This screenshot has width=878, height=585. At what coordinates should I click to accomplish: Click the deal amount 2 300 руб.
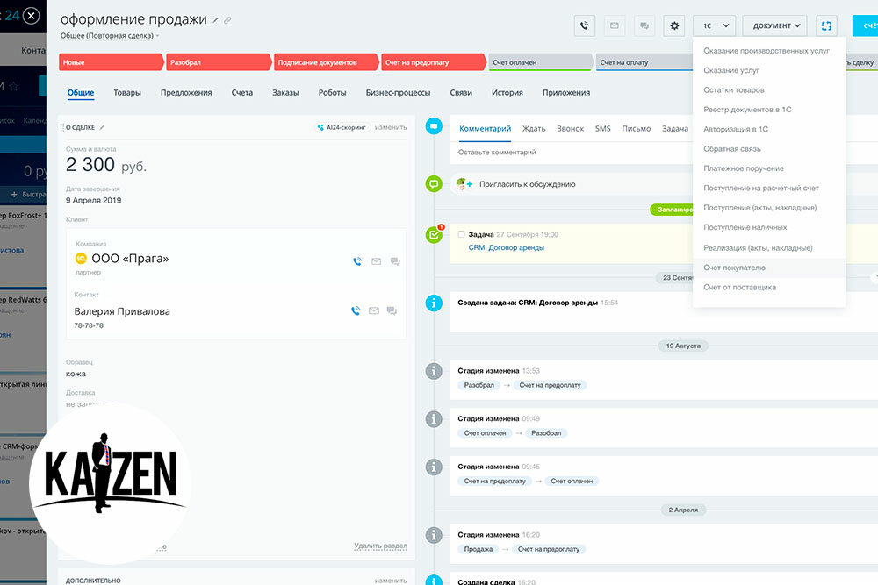click(106, 164)
